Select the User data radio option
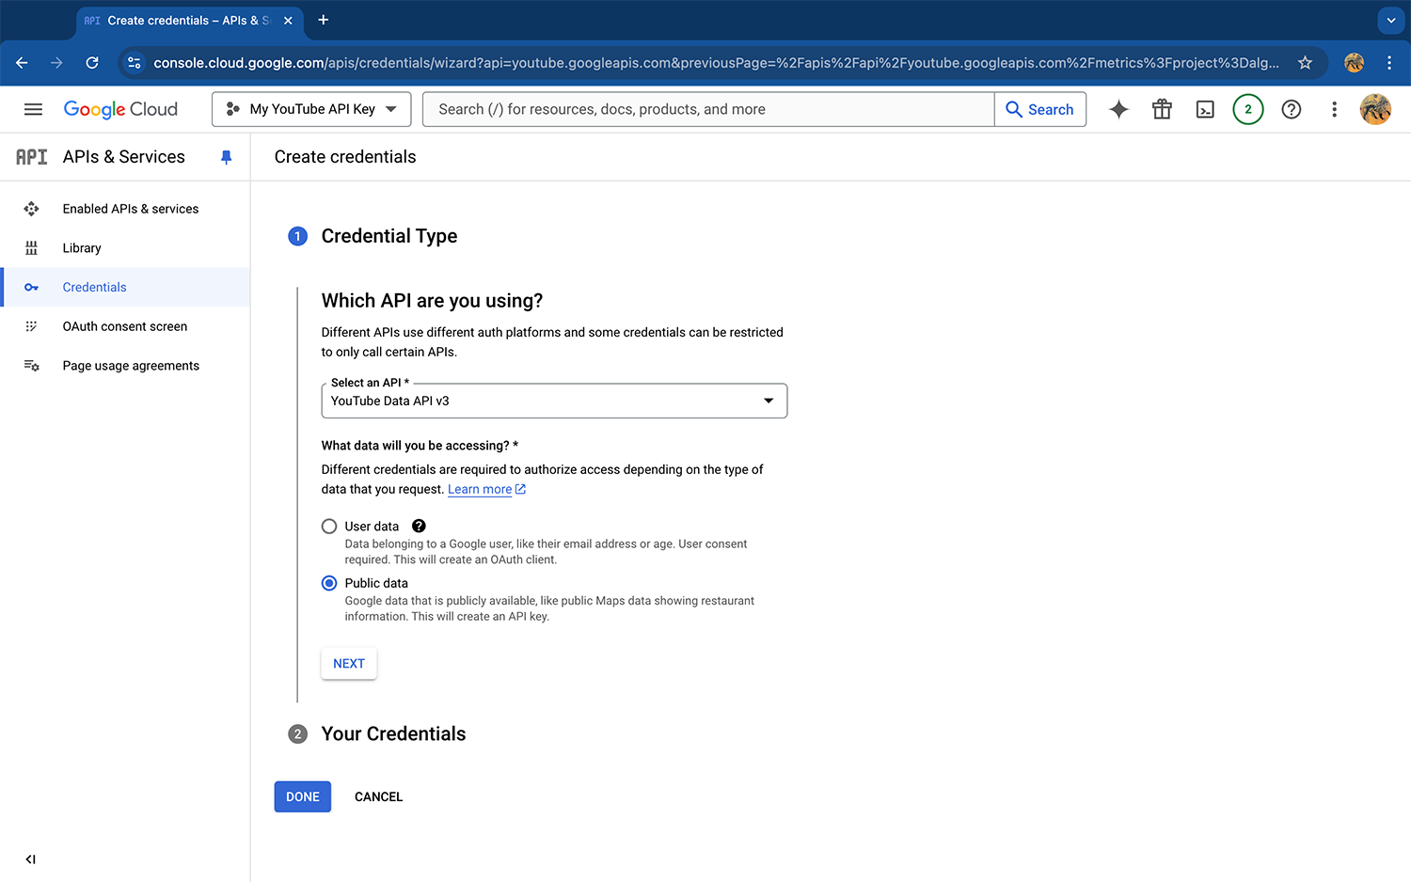The width and height of the screenshot is (1411, 882). 329,527
